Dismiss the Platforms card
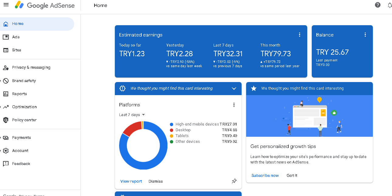The width and height of the screenshot is (392, 196). point(156,181)
